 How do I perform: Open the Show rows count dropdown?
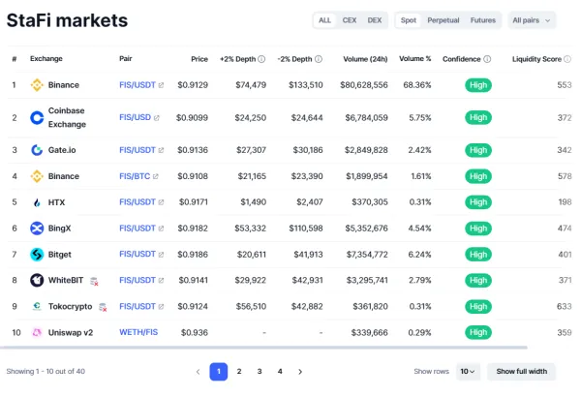469,371
